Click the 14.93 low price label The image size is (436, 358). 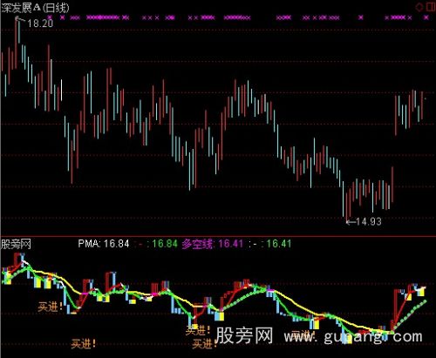pyautogui.click(x=368, y=222)
